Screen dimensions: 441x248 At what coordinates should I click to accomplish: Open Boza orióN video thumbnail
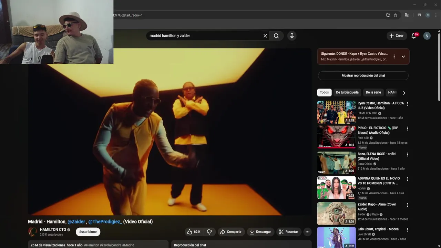(x=336, y=163)
